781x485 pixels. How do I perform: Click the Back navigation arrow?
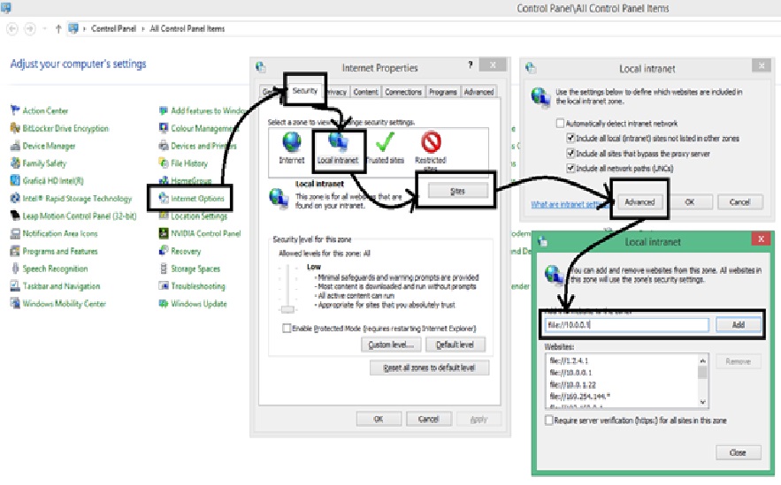point(12,29)
